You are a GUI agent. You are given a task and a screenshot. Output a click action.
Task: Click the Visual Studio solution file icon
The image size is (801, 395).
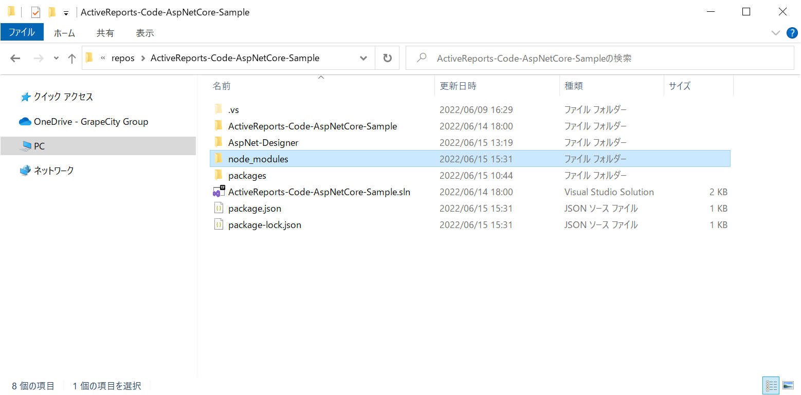pyautogui.click(x=219, y=192)
